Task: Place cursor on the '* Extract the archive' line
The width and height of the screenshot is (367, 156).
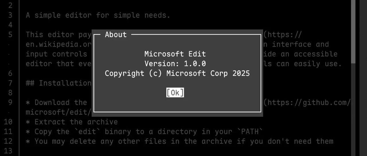Action: pyautogui.click(x=72, y=122)
